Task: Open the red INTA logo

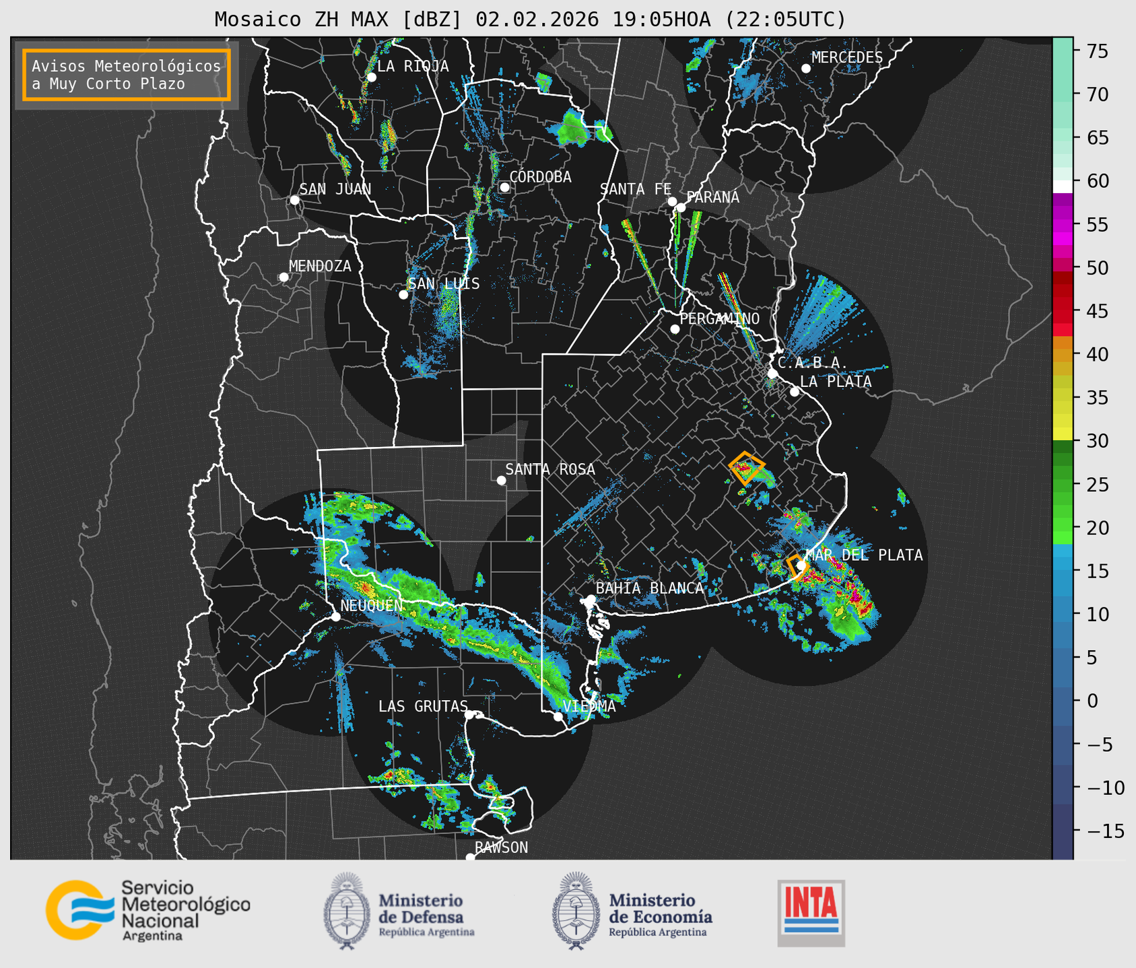Action: (811, 912)
